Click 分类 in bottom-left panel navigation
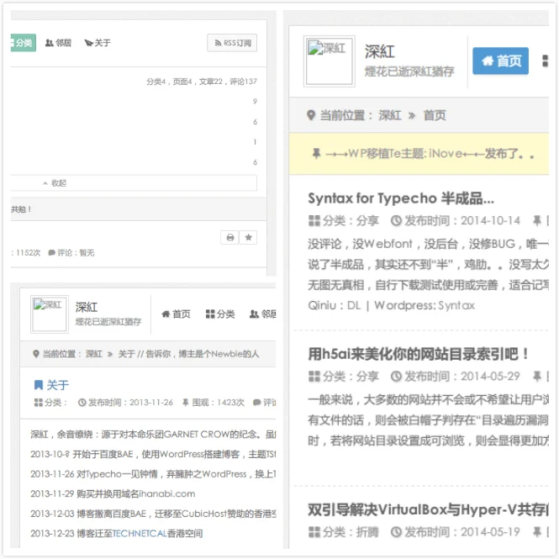The width and height of the screenshot is (559, 559). coord(220,314)
